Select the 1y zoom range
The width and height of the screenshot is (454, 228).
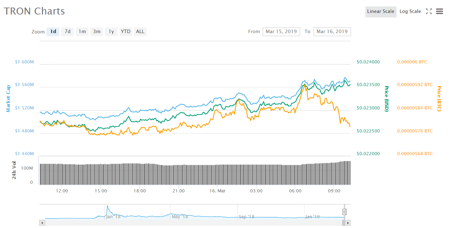coord(111,32)
